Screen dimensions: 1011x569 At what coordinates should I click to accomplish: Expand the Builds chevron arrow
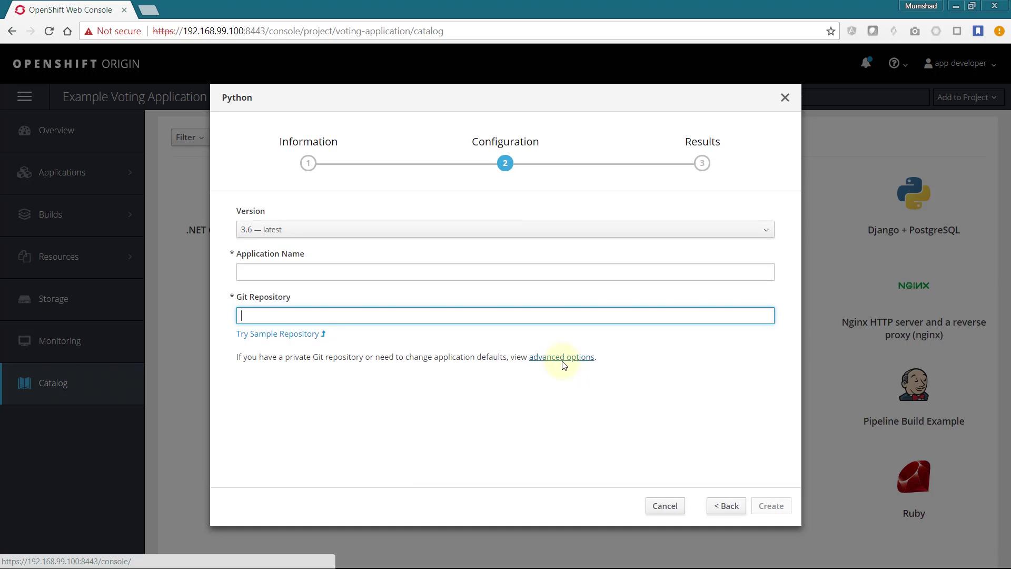(130, 215)
